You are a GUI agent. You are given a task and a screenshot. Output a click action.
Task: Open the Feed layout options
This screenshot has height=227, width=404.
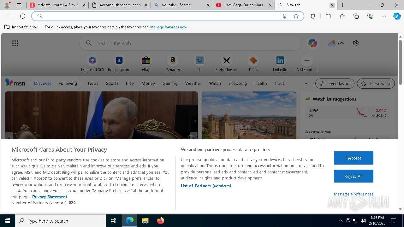(x=335, y=84)
